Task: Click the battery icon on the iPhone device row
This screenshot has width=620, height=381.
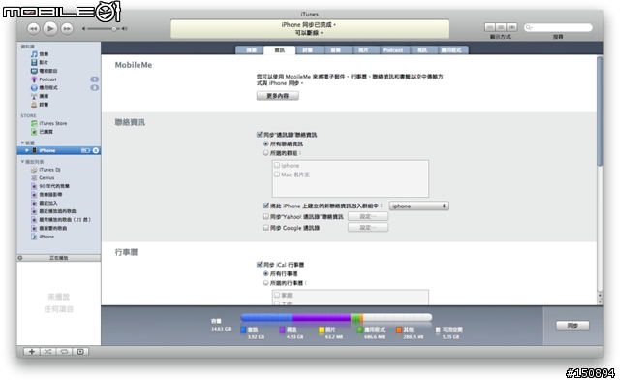Action: (x=85, y=150)
